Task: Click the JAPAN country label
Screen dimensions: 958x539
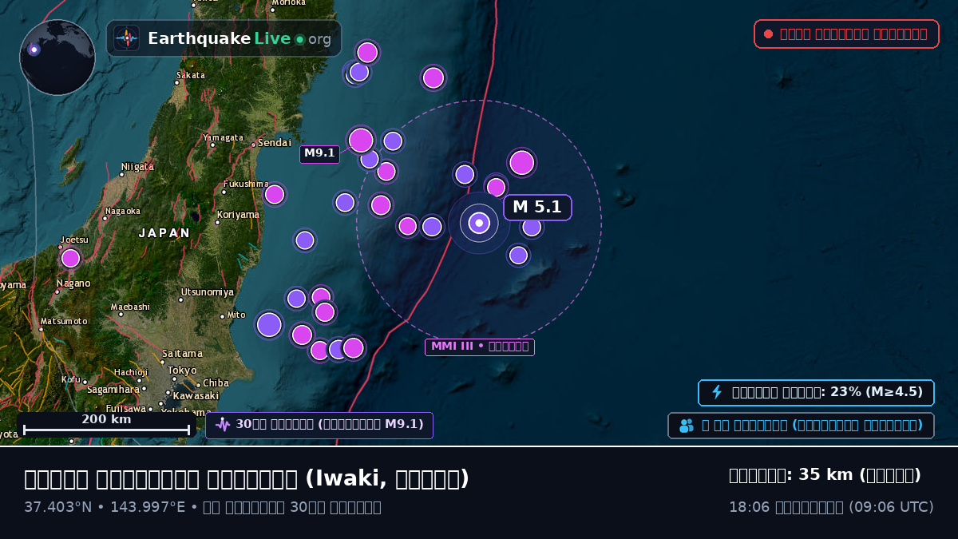Action: (164, 233)
